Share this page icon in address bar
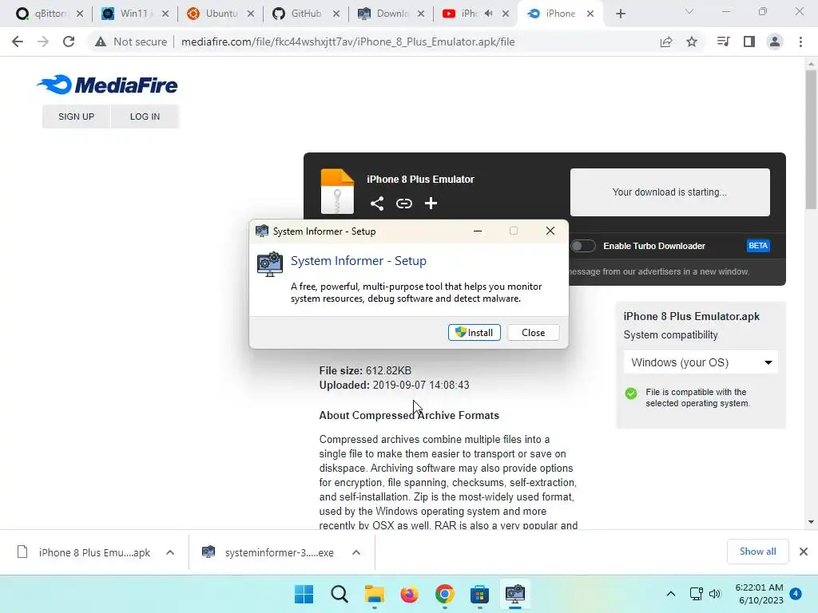 [x=666, y=42]
